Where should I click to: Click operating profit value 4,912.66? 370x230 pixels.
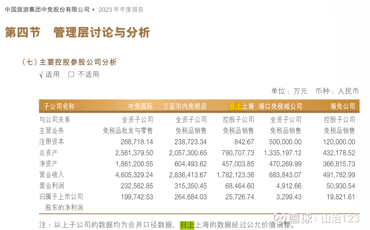[289, 186]
